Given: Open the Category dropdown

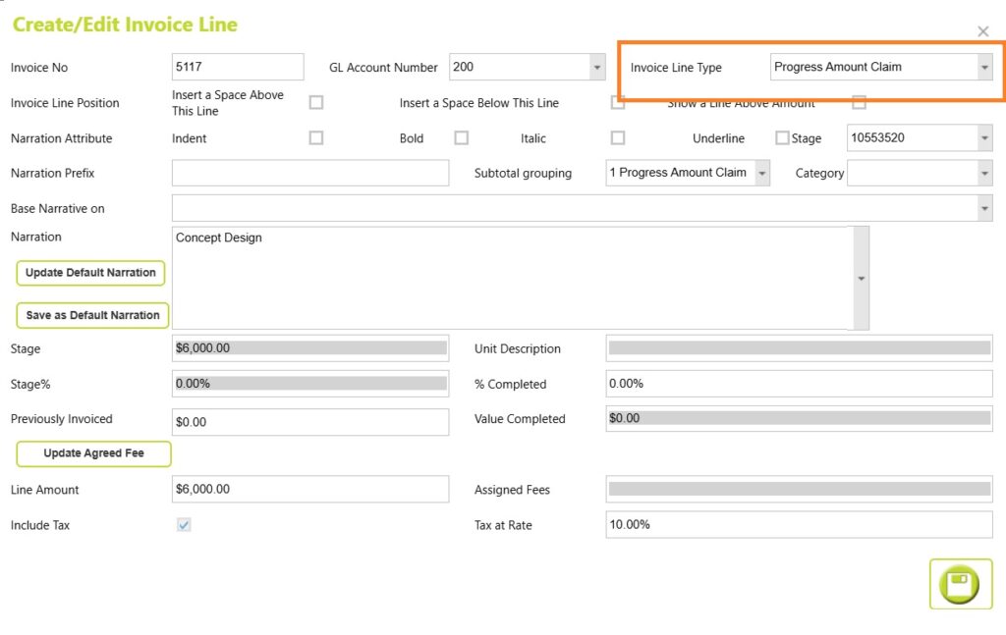Looking at the screenshot, I should [x=984, y=173].
